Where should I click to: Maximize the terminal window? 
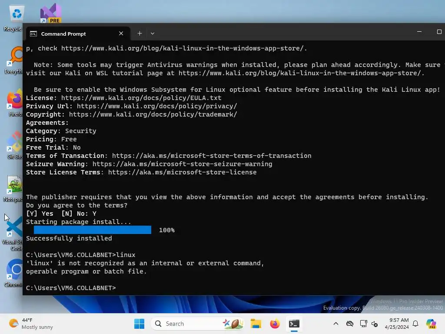click(439, 32)
